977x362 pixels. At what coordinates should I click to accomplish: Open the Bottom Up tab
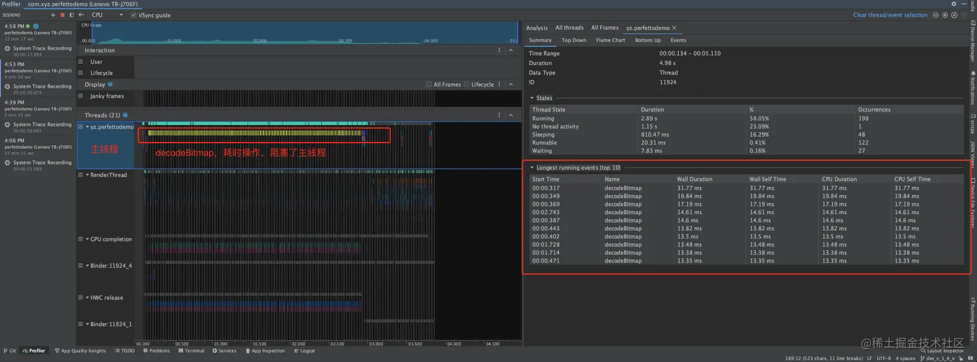tap(647, 40)
